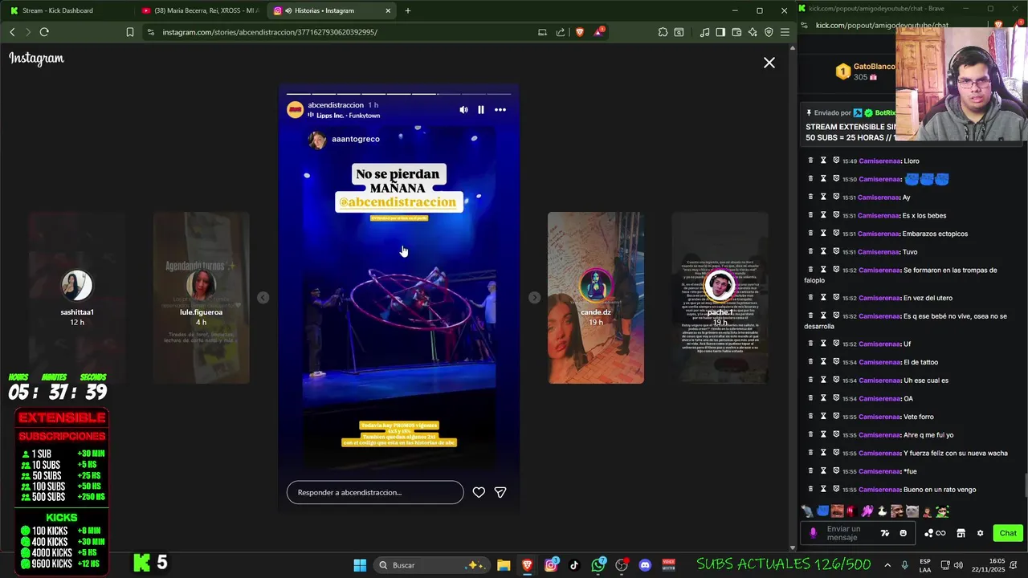Switch to Stream - Kick Dashboard tab
Screen dimensions: 1028x578
[x=58, y=10]
